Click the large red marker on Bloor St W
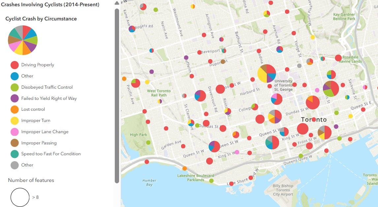 [220, 89]
